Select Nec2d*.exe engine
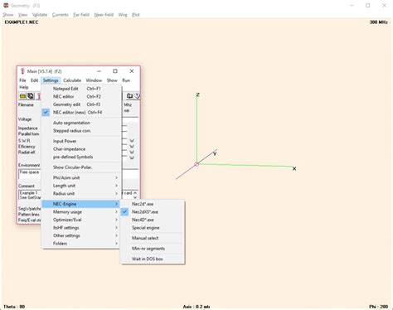Screen dimensions: 393x310 tap(153, 204)
